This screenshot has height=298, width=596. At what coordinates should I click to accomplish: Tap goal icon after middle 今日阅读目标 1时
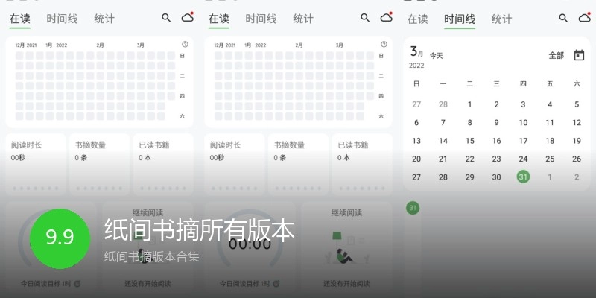276,284
